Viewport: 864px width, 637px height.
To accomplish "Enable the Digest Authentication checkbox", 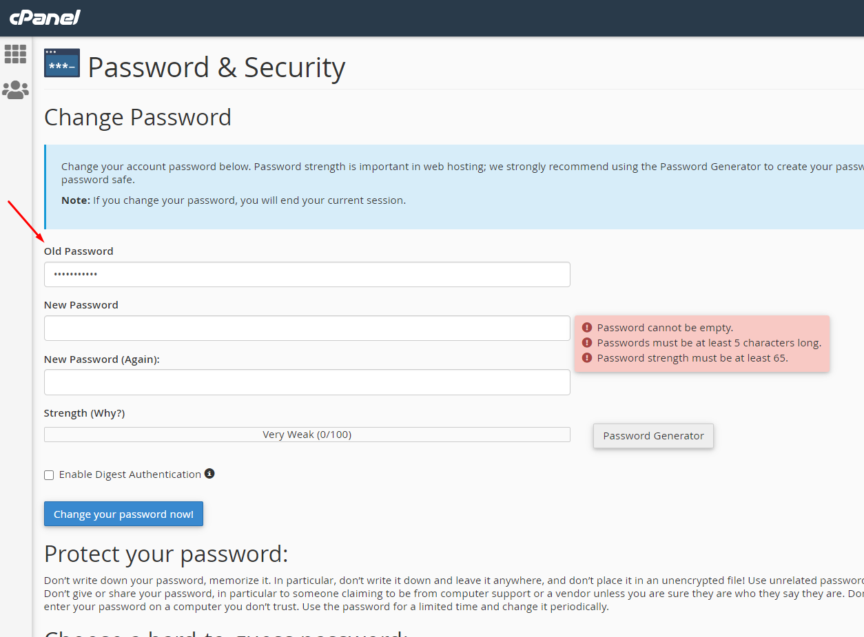I will pos(49,475).
